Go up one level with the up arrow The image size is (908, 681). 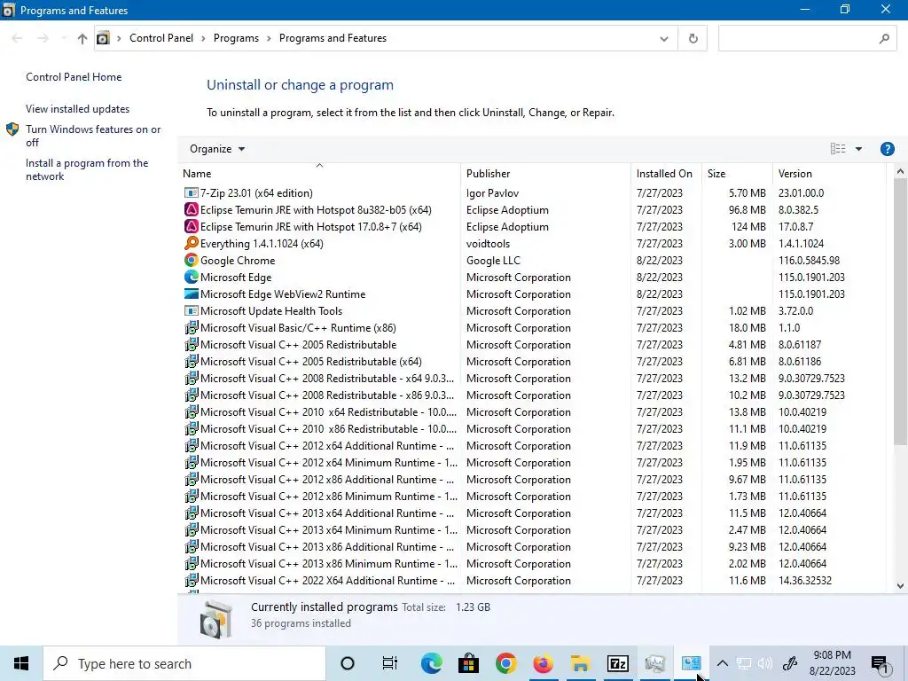82,38
